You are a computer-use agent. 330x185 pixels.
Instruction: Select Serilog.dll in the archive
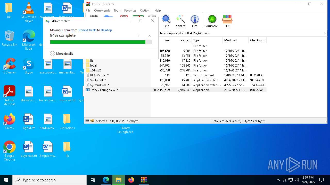coord(98,80)
